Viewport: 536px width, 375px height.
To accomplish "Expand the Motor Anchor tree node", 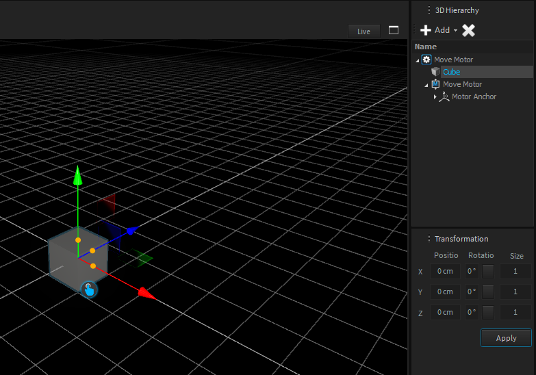I will 435,96.
